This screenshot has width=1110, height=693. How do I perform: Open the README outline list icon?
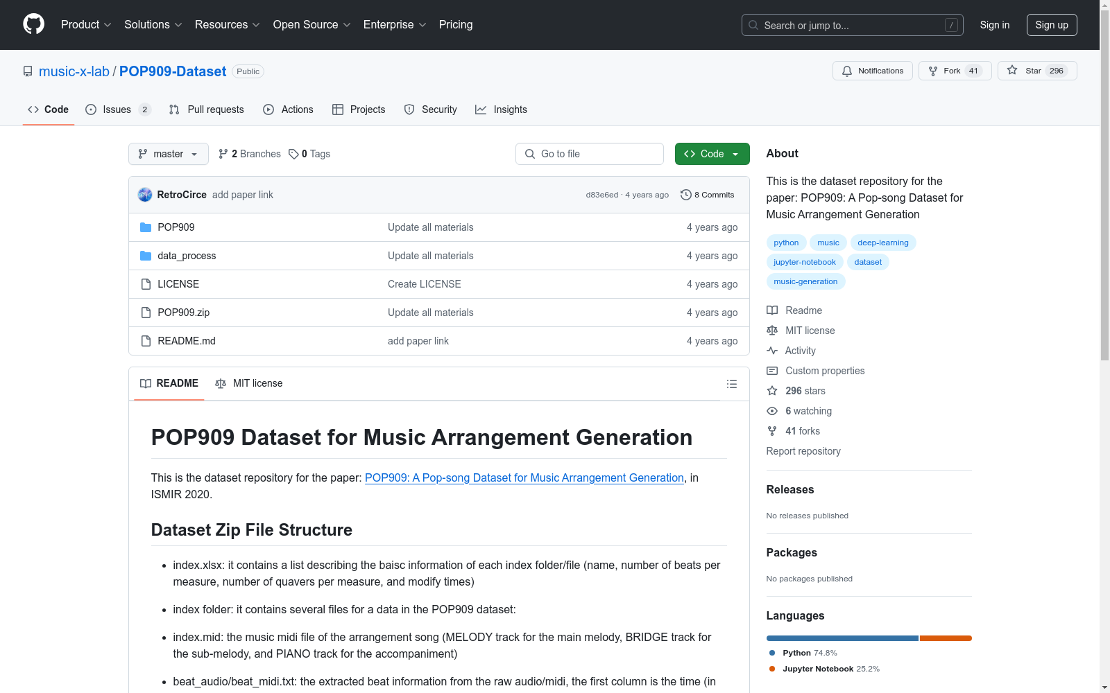[x=732, y=384]
